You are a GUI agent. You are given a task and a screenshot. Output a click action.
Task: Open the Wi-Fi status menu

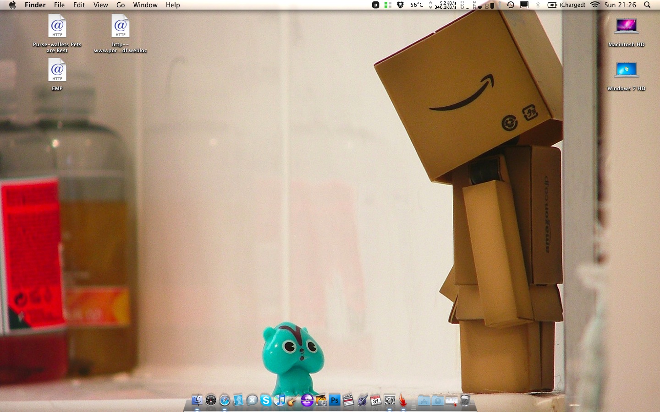coord(595,5)
